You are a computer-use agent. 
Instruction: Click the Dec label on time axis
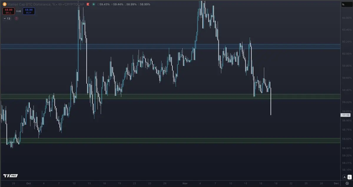[336, 183]
